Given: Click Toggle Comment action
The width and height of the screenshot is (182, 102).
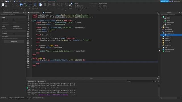Looking at the screenshot, I should pyautogui.click(x=103, y=4).
